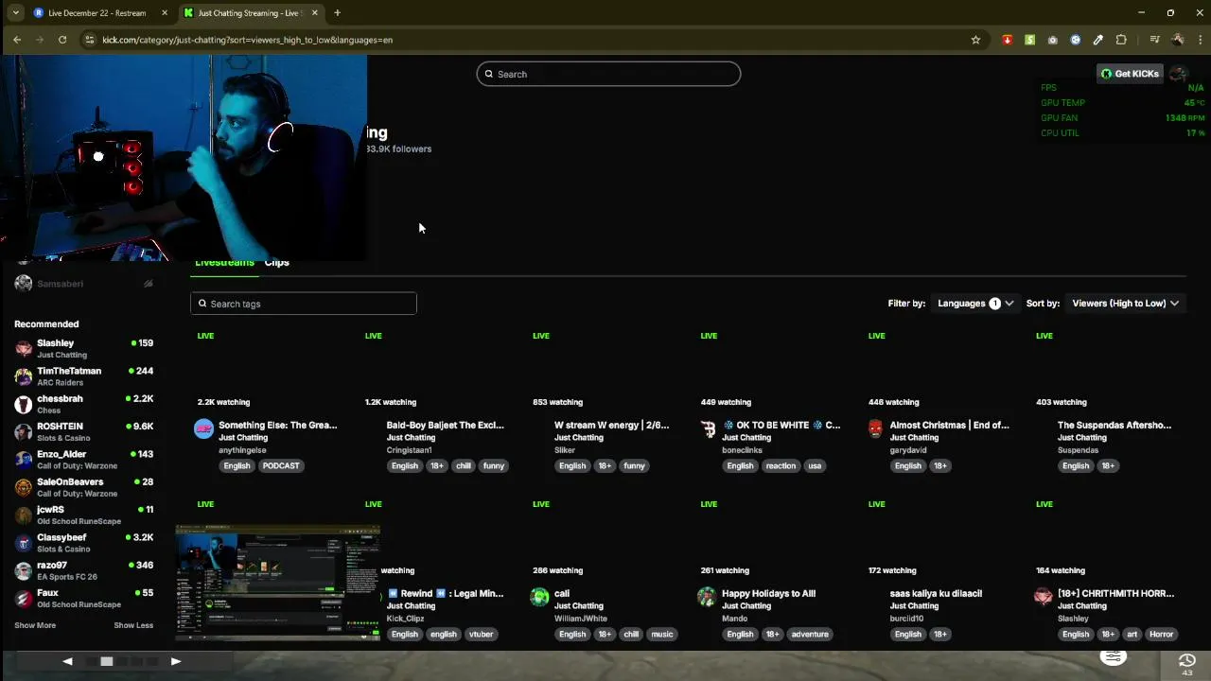Open Slashley recommended channel
Image resolution: width=1211 pixels, height=681 pixels.
click(x=83, y=348)
